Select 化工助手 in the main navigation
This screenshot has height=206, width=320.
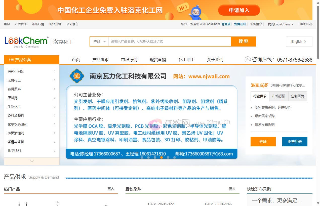click(x=186, y=60)
